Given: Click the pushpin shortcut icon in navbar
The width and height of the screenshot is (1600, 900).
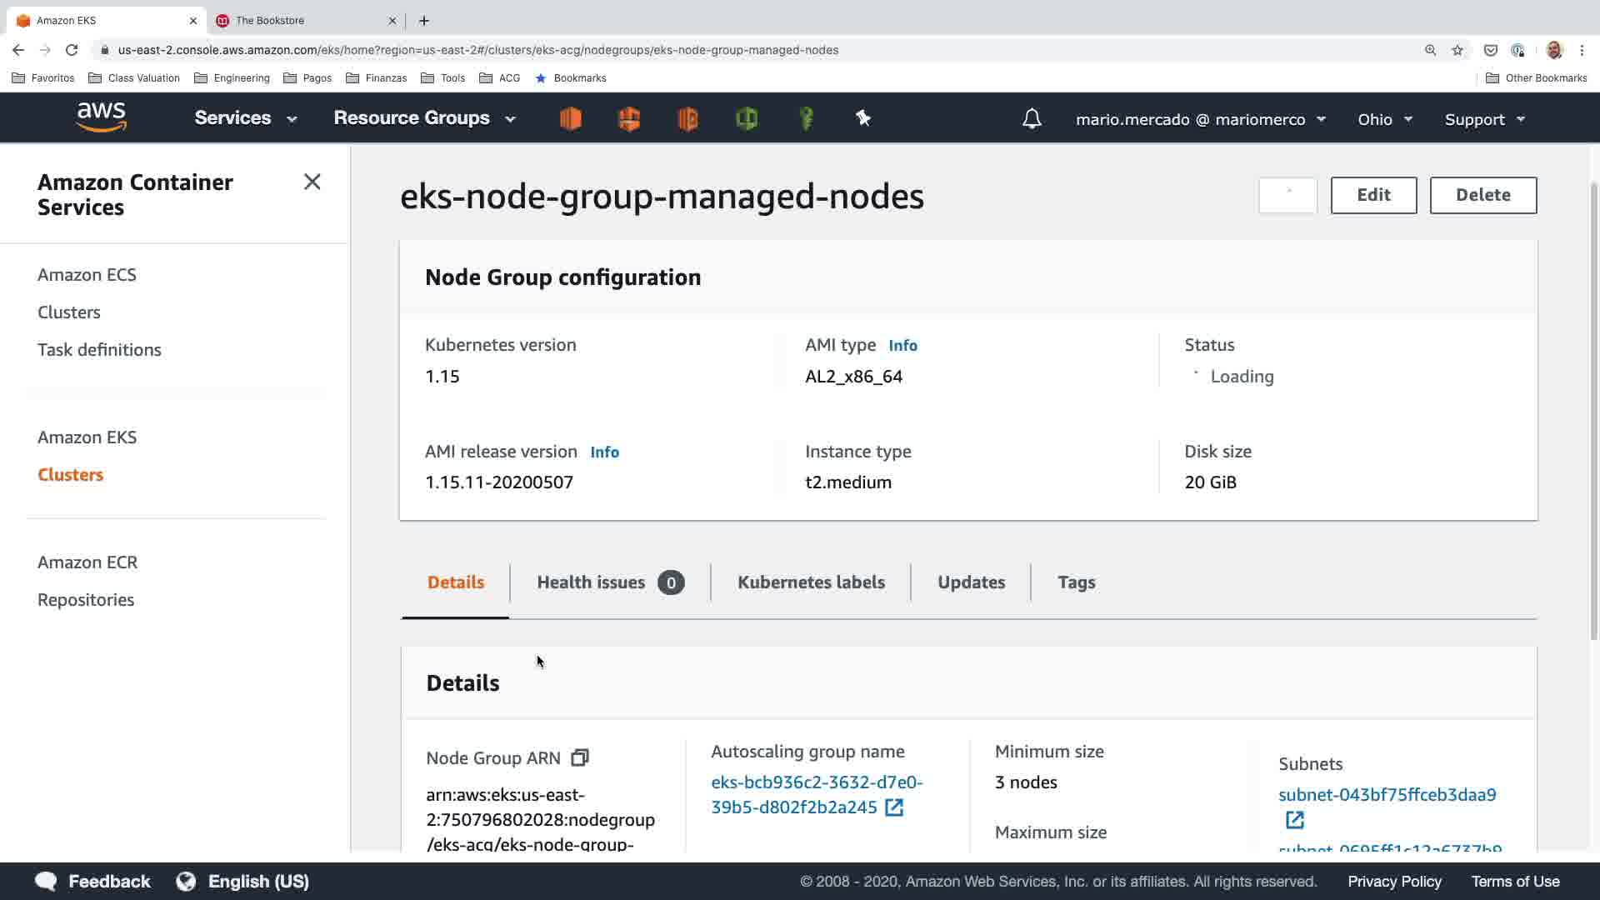Looking at the screenshot, I should [x=863, y=118].
